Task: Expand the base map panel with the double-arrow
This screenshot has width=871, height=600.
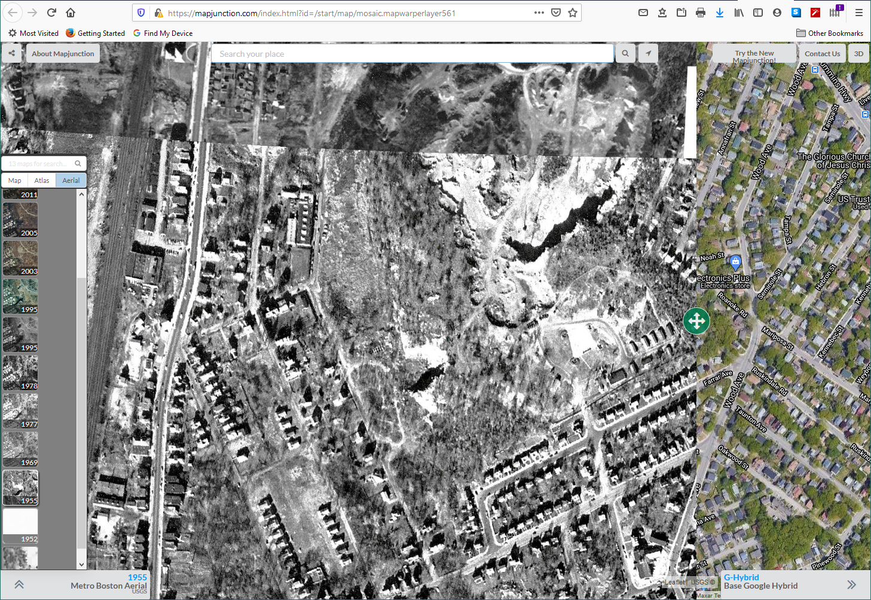Action: tap(852, 584)
